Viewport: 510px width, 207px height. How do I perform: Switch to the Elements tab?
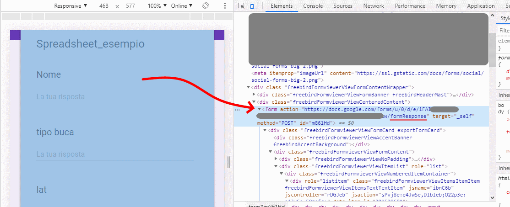pos(282,6)
